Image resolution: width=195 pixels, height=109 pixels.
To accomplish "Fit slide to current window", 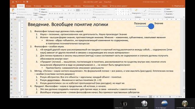I will pyautogui.click(x=184, y=97).
